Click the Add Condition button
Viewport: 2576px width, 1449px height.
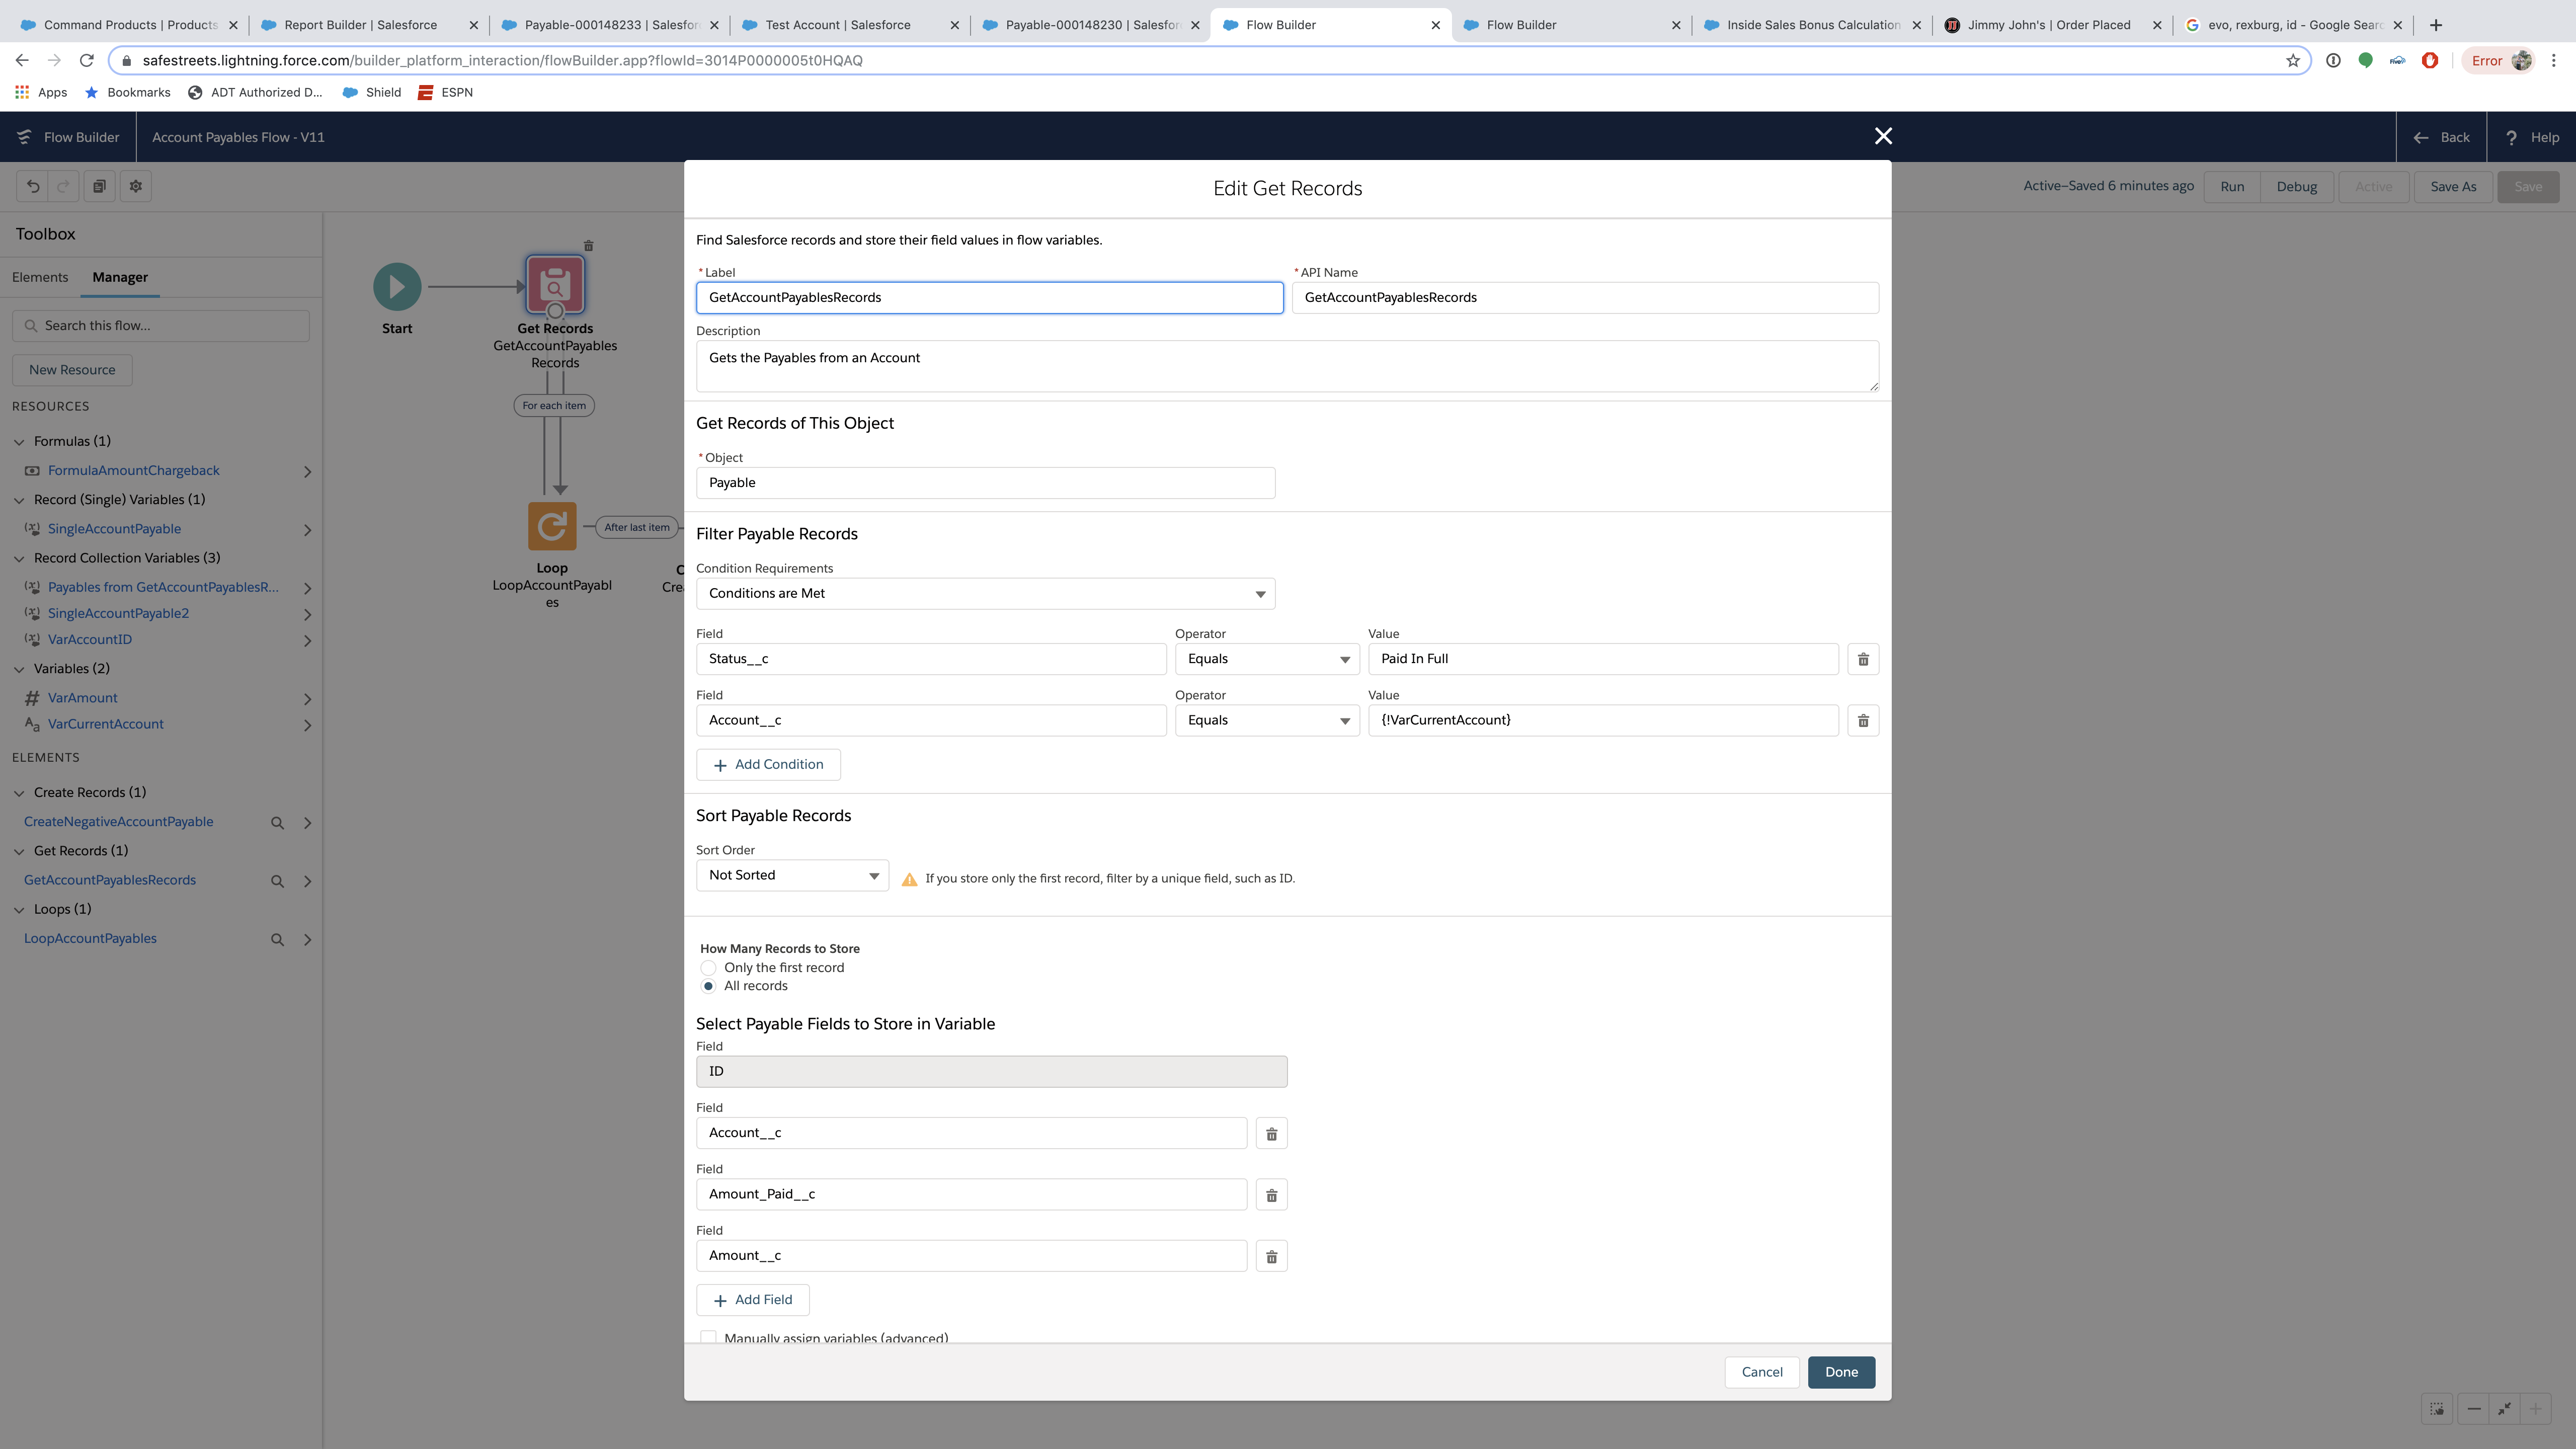pos(768,765)
